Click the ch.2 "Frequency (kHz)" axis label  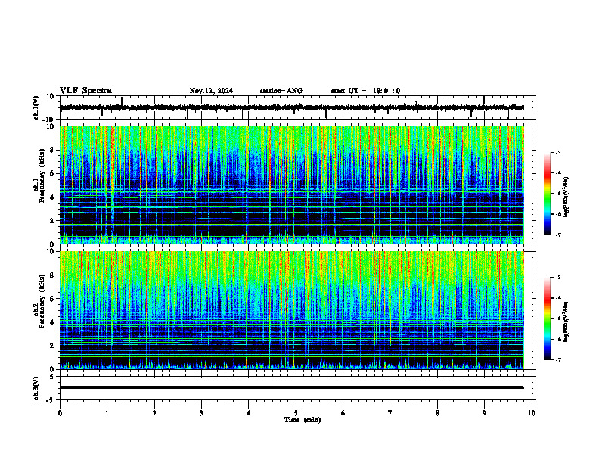click(42, 300)
